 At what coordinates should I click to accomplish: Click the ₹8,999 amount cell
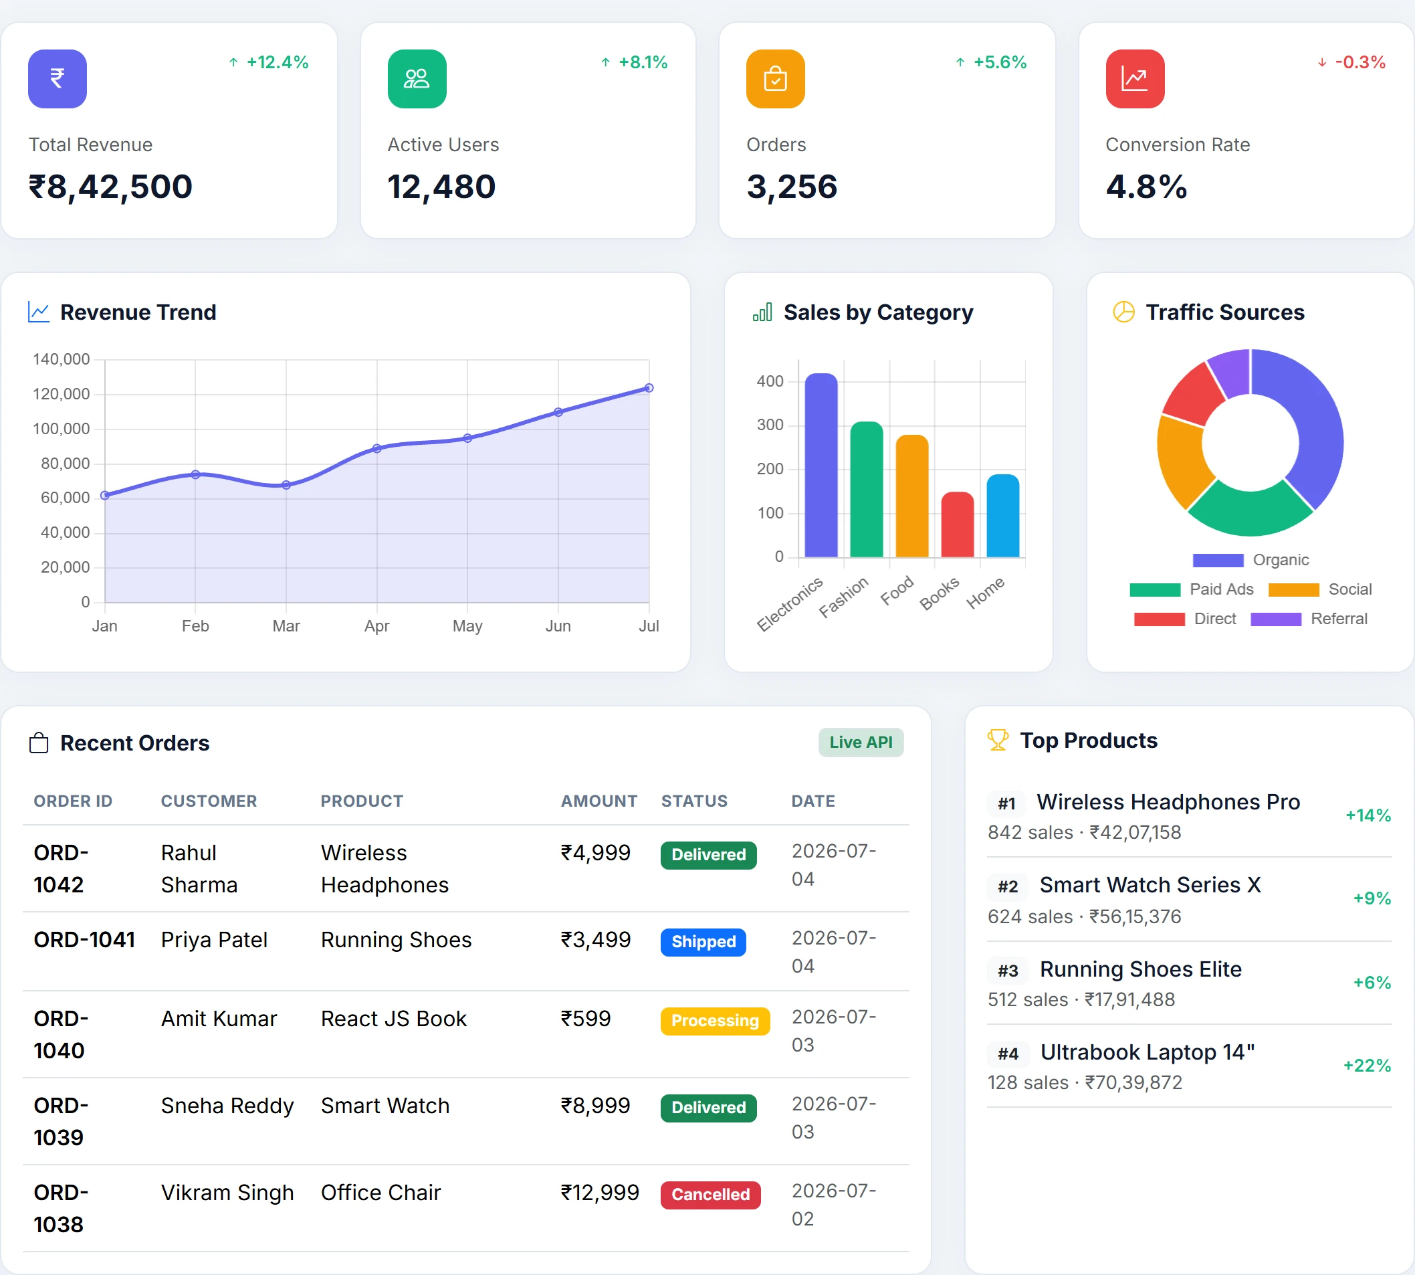(x=595, y=1106)
